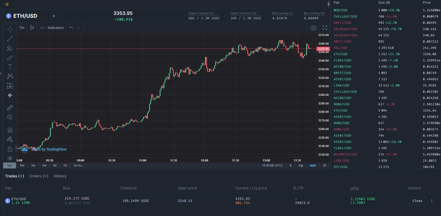
Task: Click the uPnL column header
Action: pyautogui.click(x=355, y=188)
